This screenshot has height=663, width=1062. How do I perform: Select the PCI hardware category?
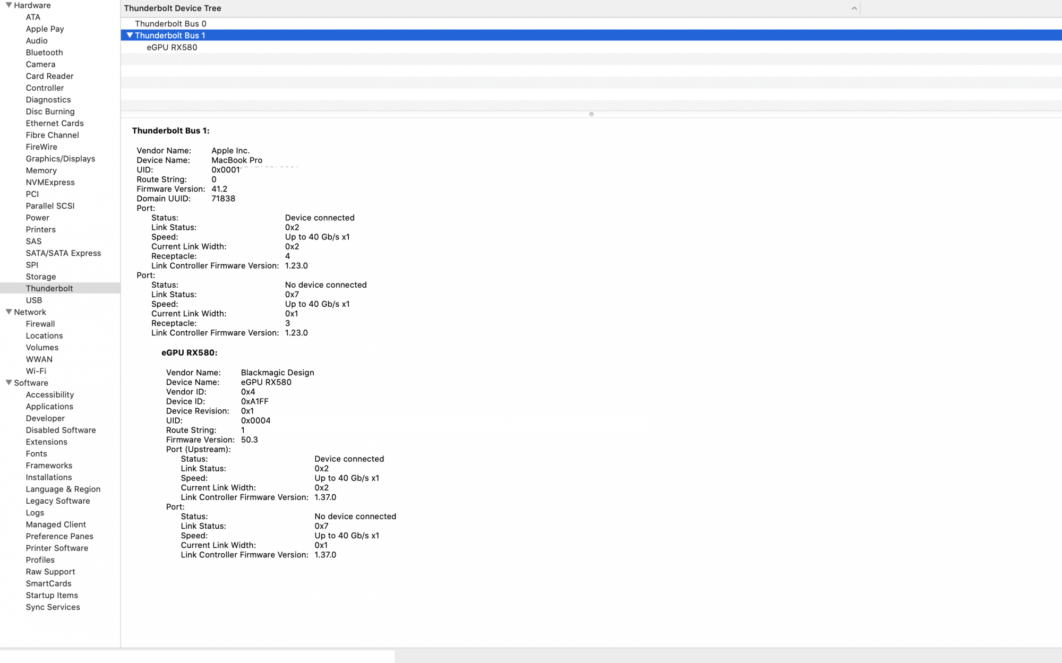[32, 194]
